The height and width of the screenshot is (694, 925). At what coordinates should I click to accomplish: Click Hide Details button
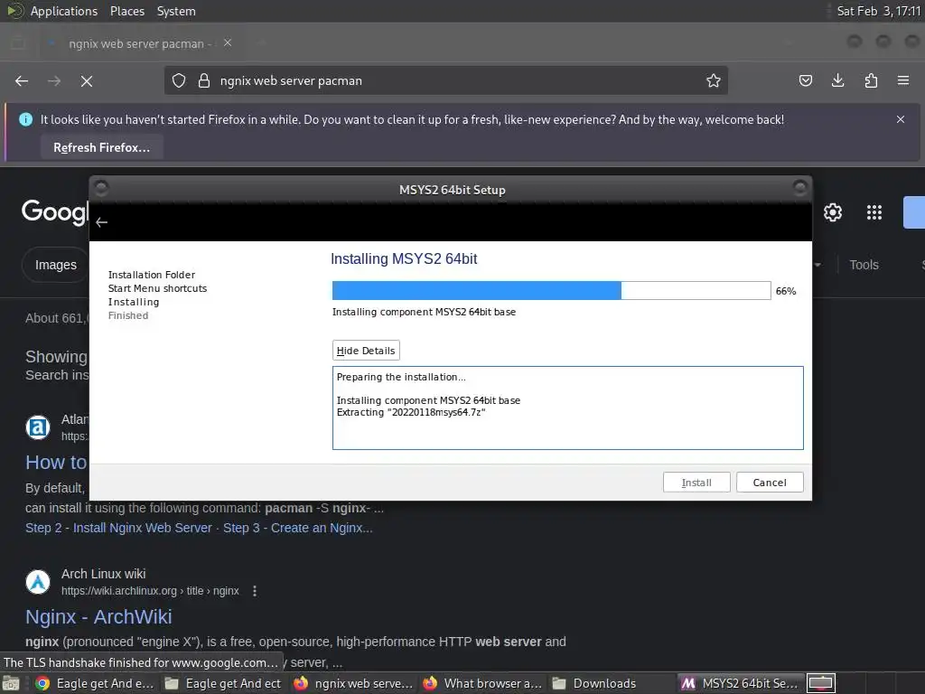(366, 351)
